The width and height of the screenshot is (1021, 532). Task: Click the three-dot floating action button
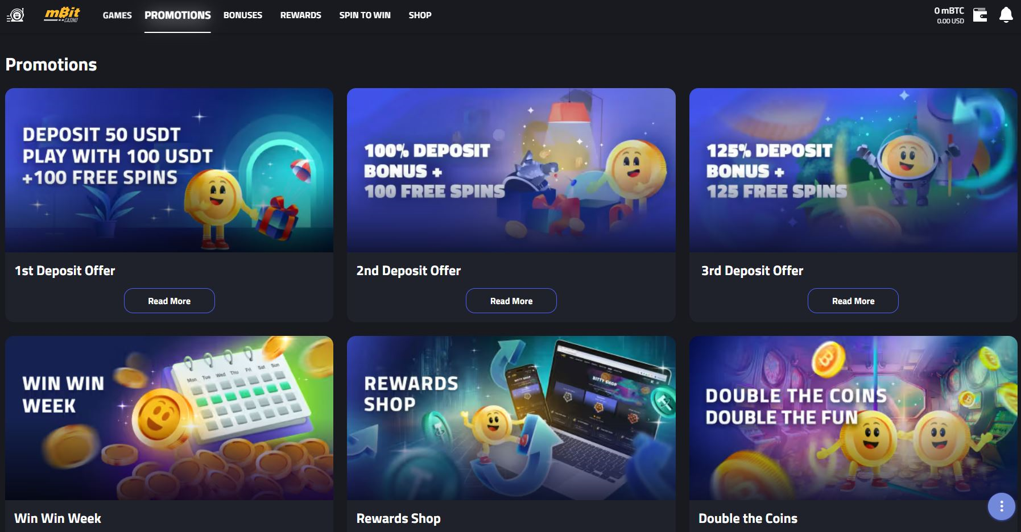pyautogui.click(x=1001, y=506)
